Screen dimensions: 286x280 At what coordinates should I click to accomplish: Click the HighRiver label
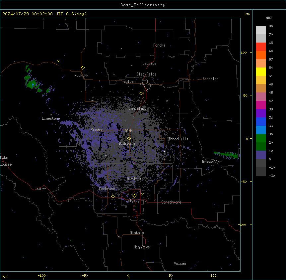tap(143, 247)
